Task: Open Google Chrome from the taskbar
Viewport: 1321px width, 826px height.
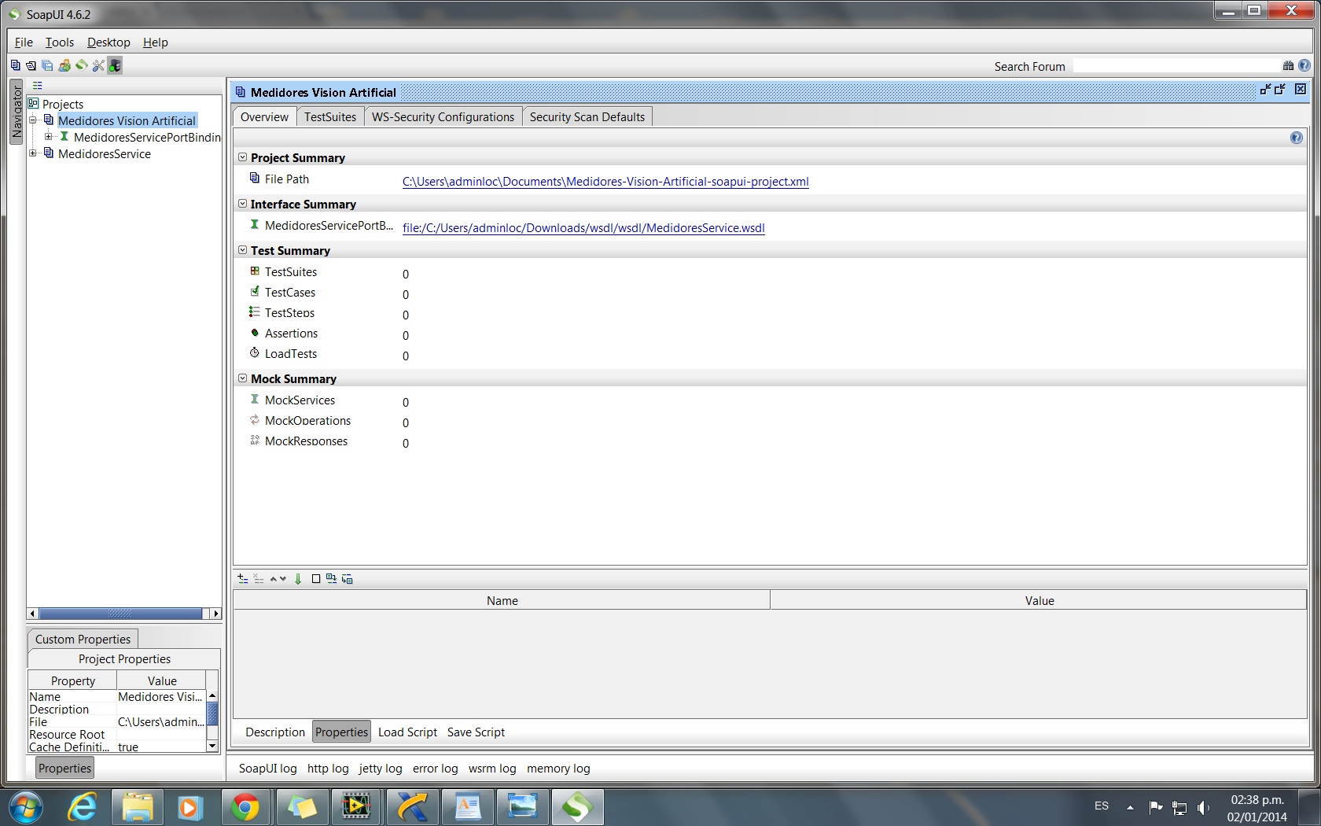Action: pos(245,807)
